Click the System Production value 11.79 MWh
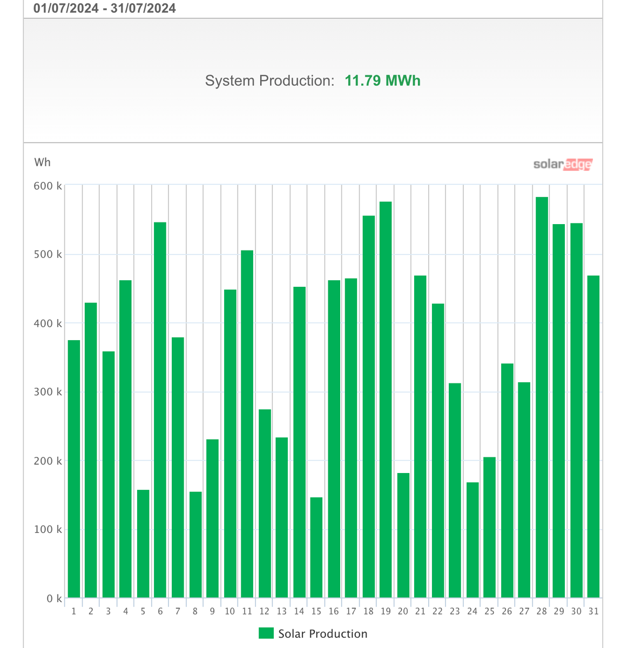This screenshot has height=648, width=621. [382, 81]
